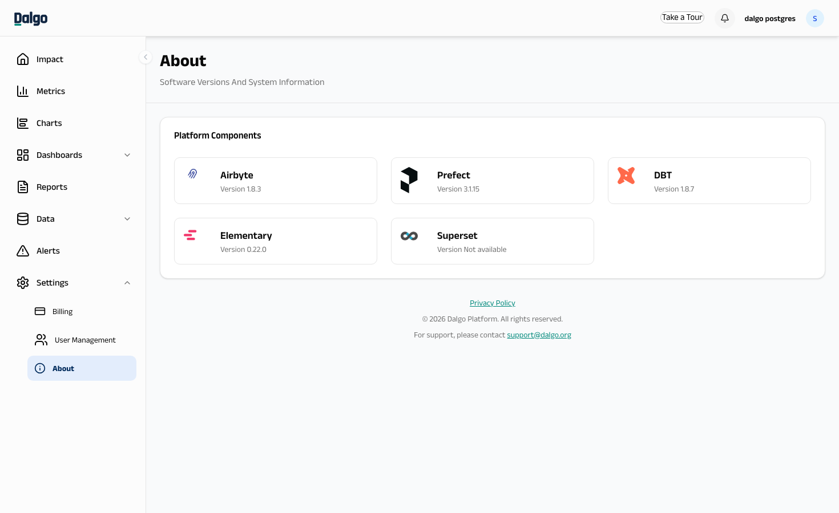Viewport: 839px width, 513px height.
Task: Go to Alerts
Action: 73,251
